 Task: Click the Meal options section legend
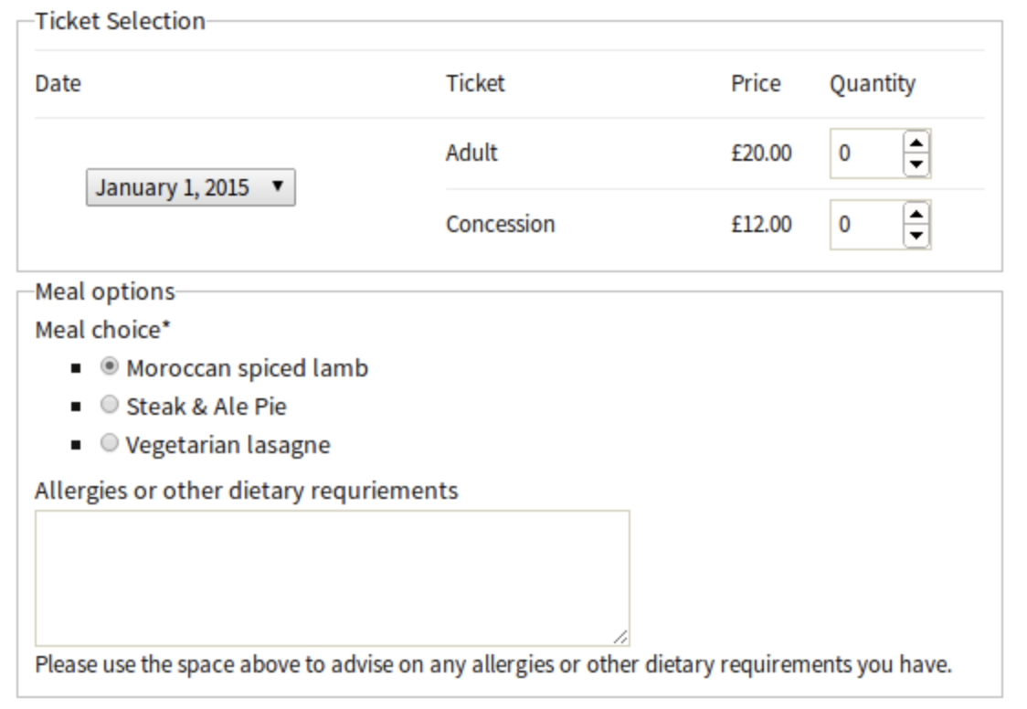click(x=104, y=291)
